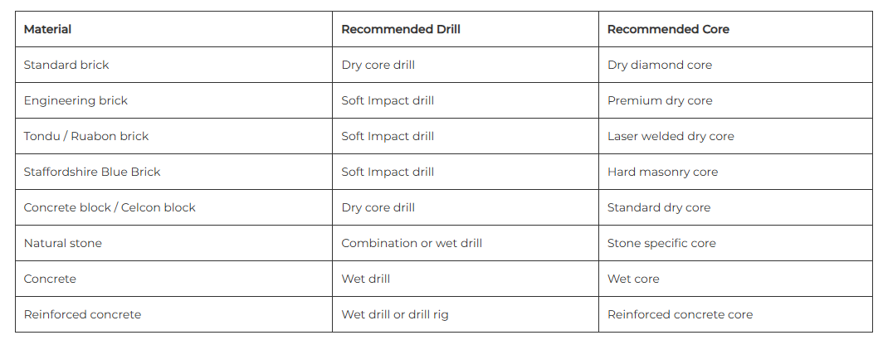The height and width of the screenshot is (340, 883).
Task: Click the Reinforced concrete material cell
Action: [x=174, y=314]
